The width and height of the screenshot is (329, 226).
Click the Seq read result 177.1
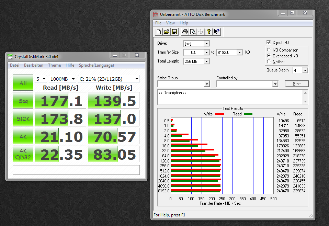pos(60,100)
